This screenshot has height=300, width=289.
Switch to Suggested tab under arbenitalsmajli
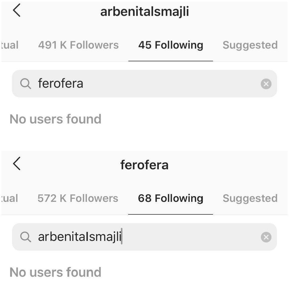tap(250, 45)
